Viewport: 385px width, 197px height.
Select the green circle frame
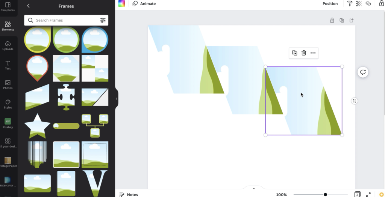coord(66,40)
